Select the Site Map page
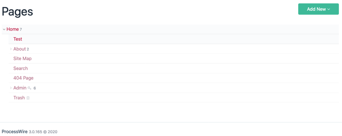The height and width of the screenshot is (136, 342). coord(22,58)
